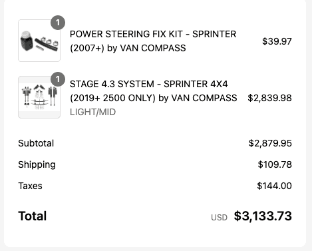The height and width of the screenshot is (251, 312).
Task: Click the Stage 4.3 System product thumbnail
Action: click(x=39, y=97)
